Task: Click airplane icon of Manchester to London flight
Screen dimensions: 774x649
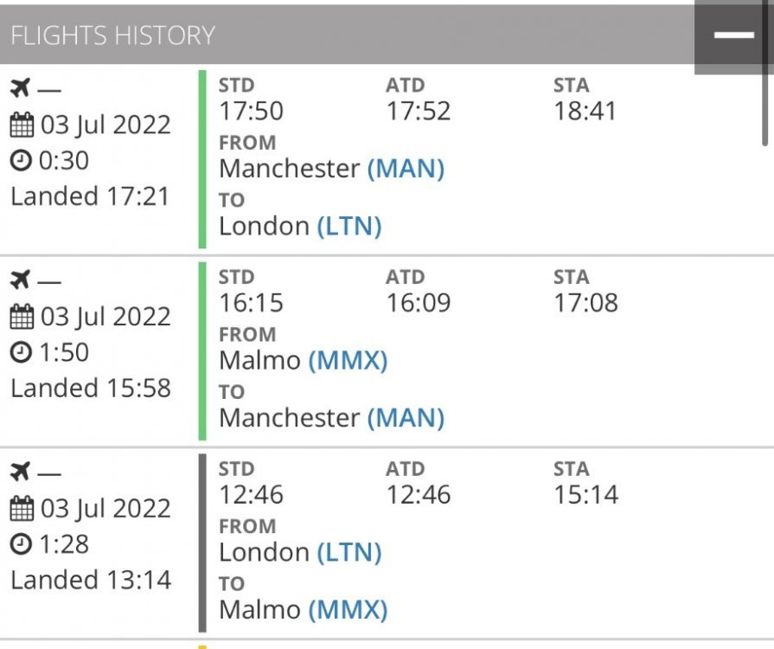Action: [x=22, y=87]
